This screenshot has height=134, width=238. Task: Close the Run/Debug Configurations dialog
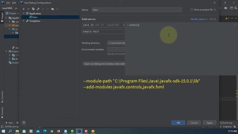coord(215,3)
